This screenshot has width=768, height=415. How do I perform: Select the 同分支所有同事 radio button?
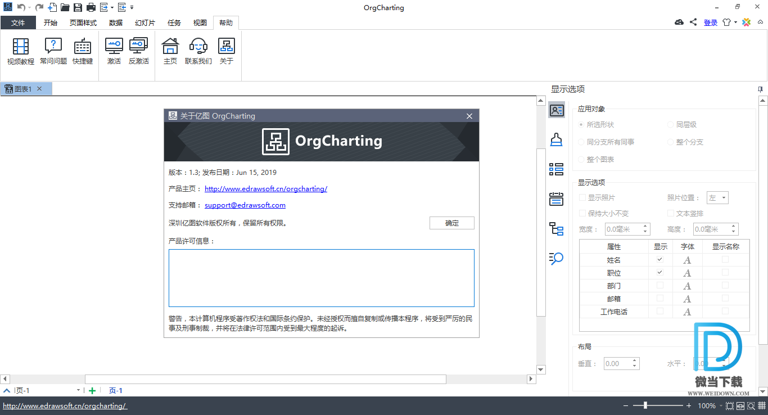[581, 142]
